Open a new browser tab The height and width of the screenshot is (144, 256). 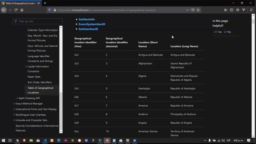coord(45,3)
